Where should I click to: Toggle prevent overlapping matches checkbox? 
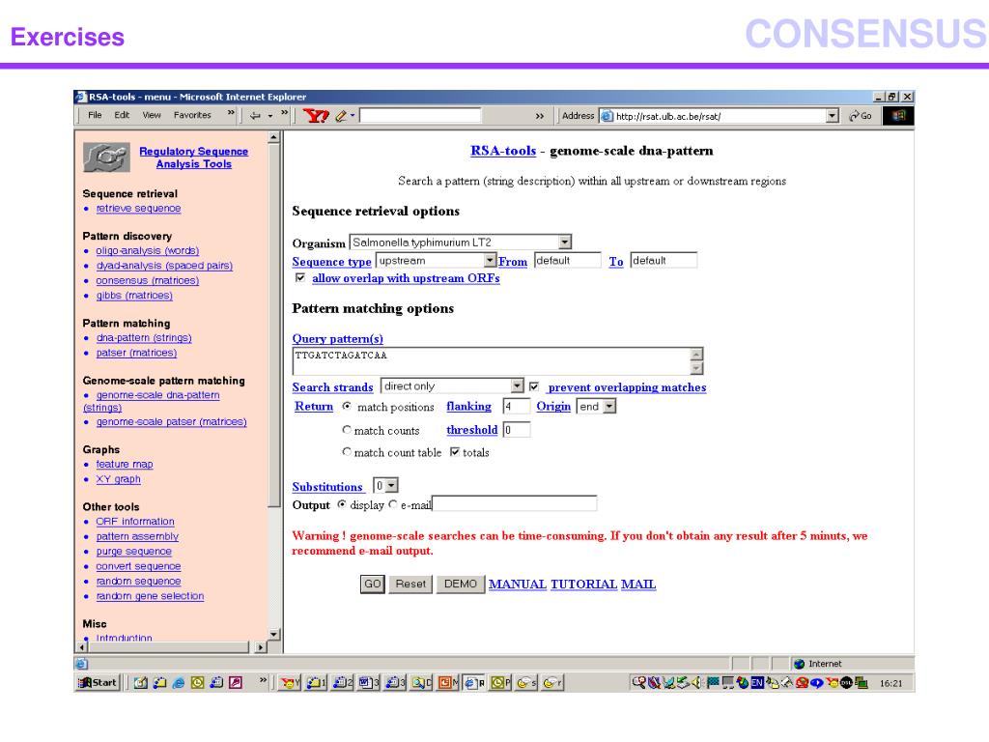534,386
